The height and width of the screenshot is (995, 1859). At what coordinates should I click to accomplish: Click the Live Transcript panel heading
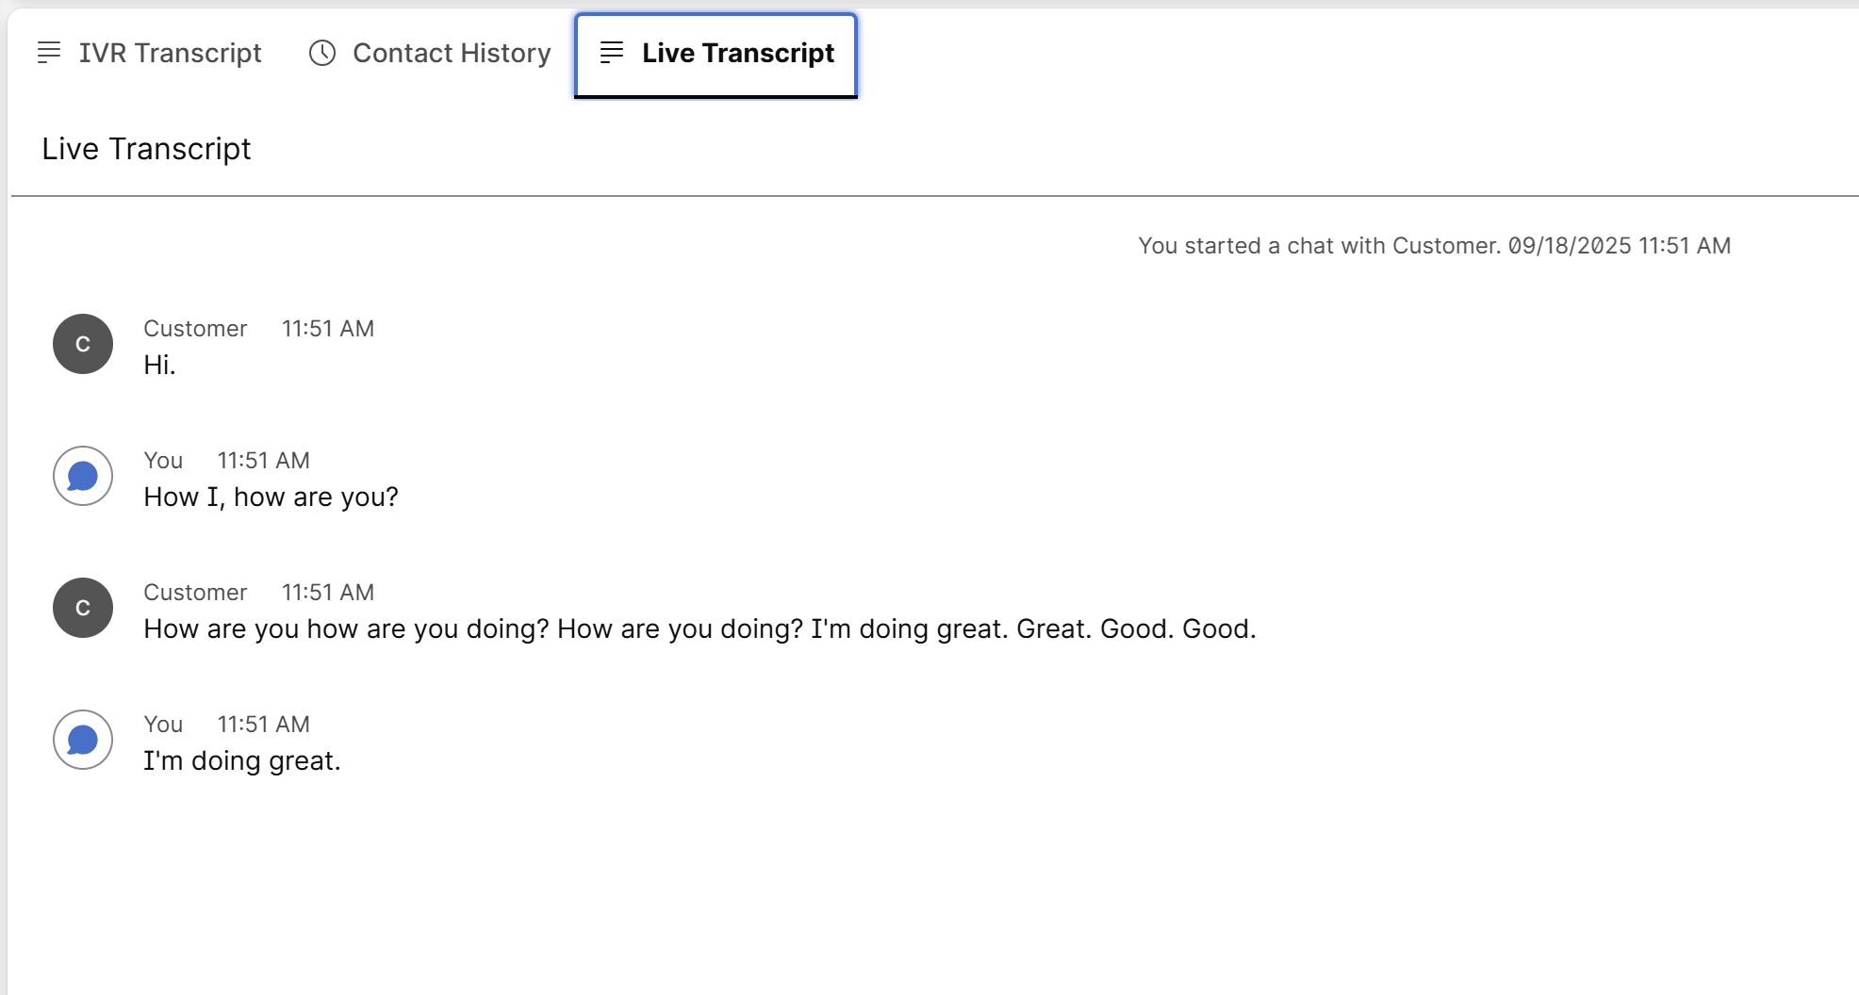click(x=146, y=149)
